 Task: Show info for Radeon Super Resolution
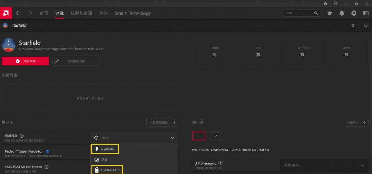48,151
